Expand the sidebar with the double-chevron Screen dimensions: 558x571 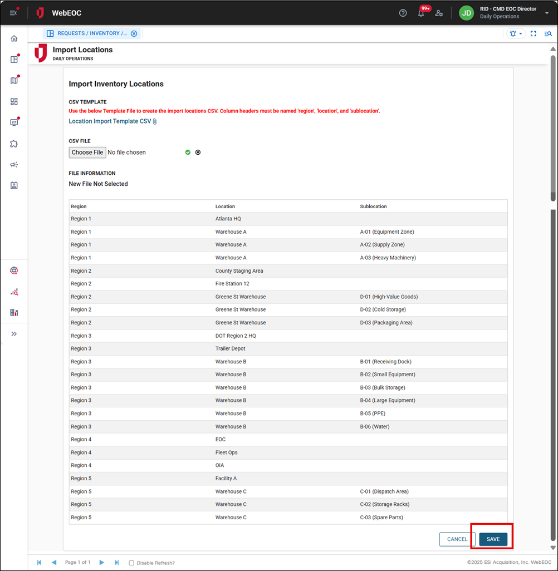14,333
